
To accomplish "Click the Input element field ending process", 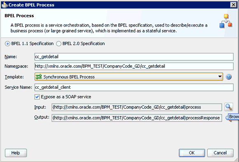I will coord(137,107).
